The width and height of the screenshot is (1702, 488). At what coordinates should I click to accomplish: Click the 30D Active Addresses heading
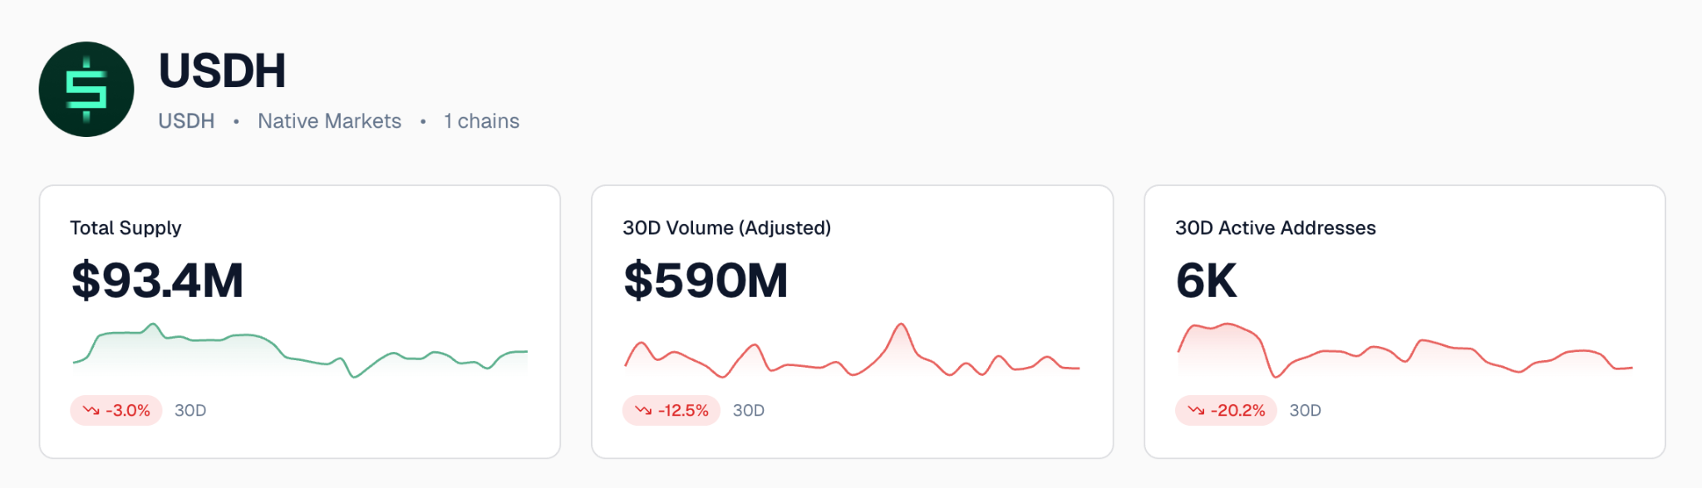[x=1275, y=227]
